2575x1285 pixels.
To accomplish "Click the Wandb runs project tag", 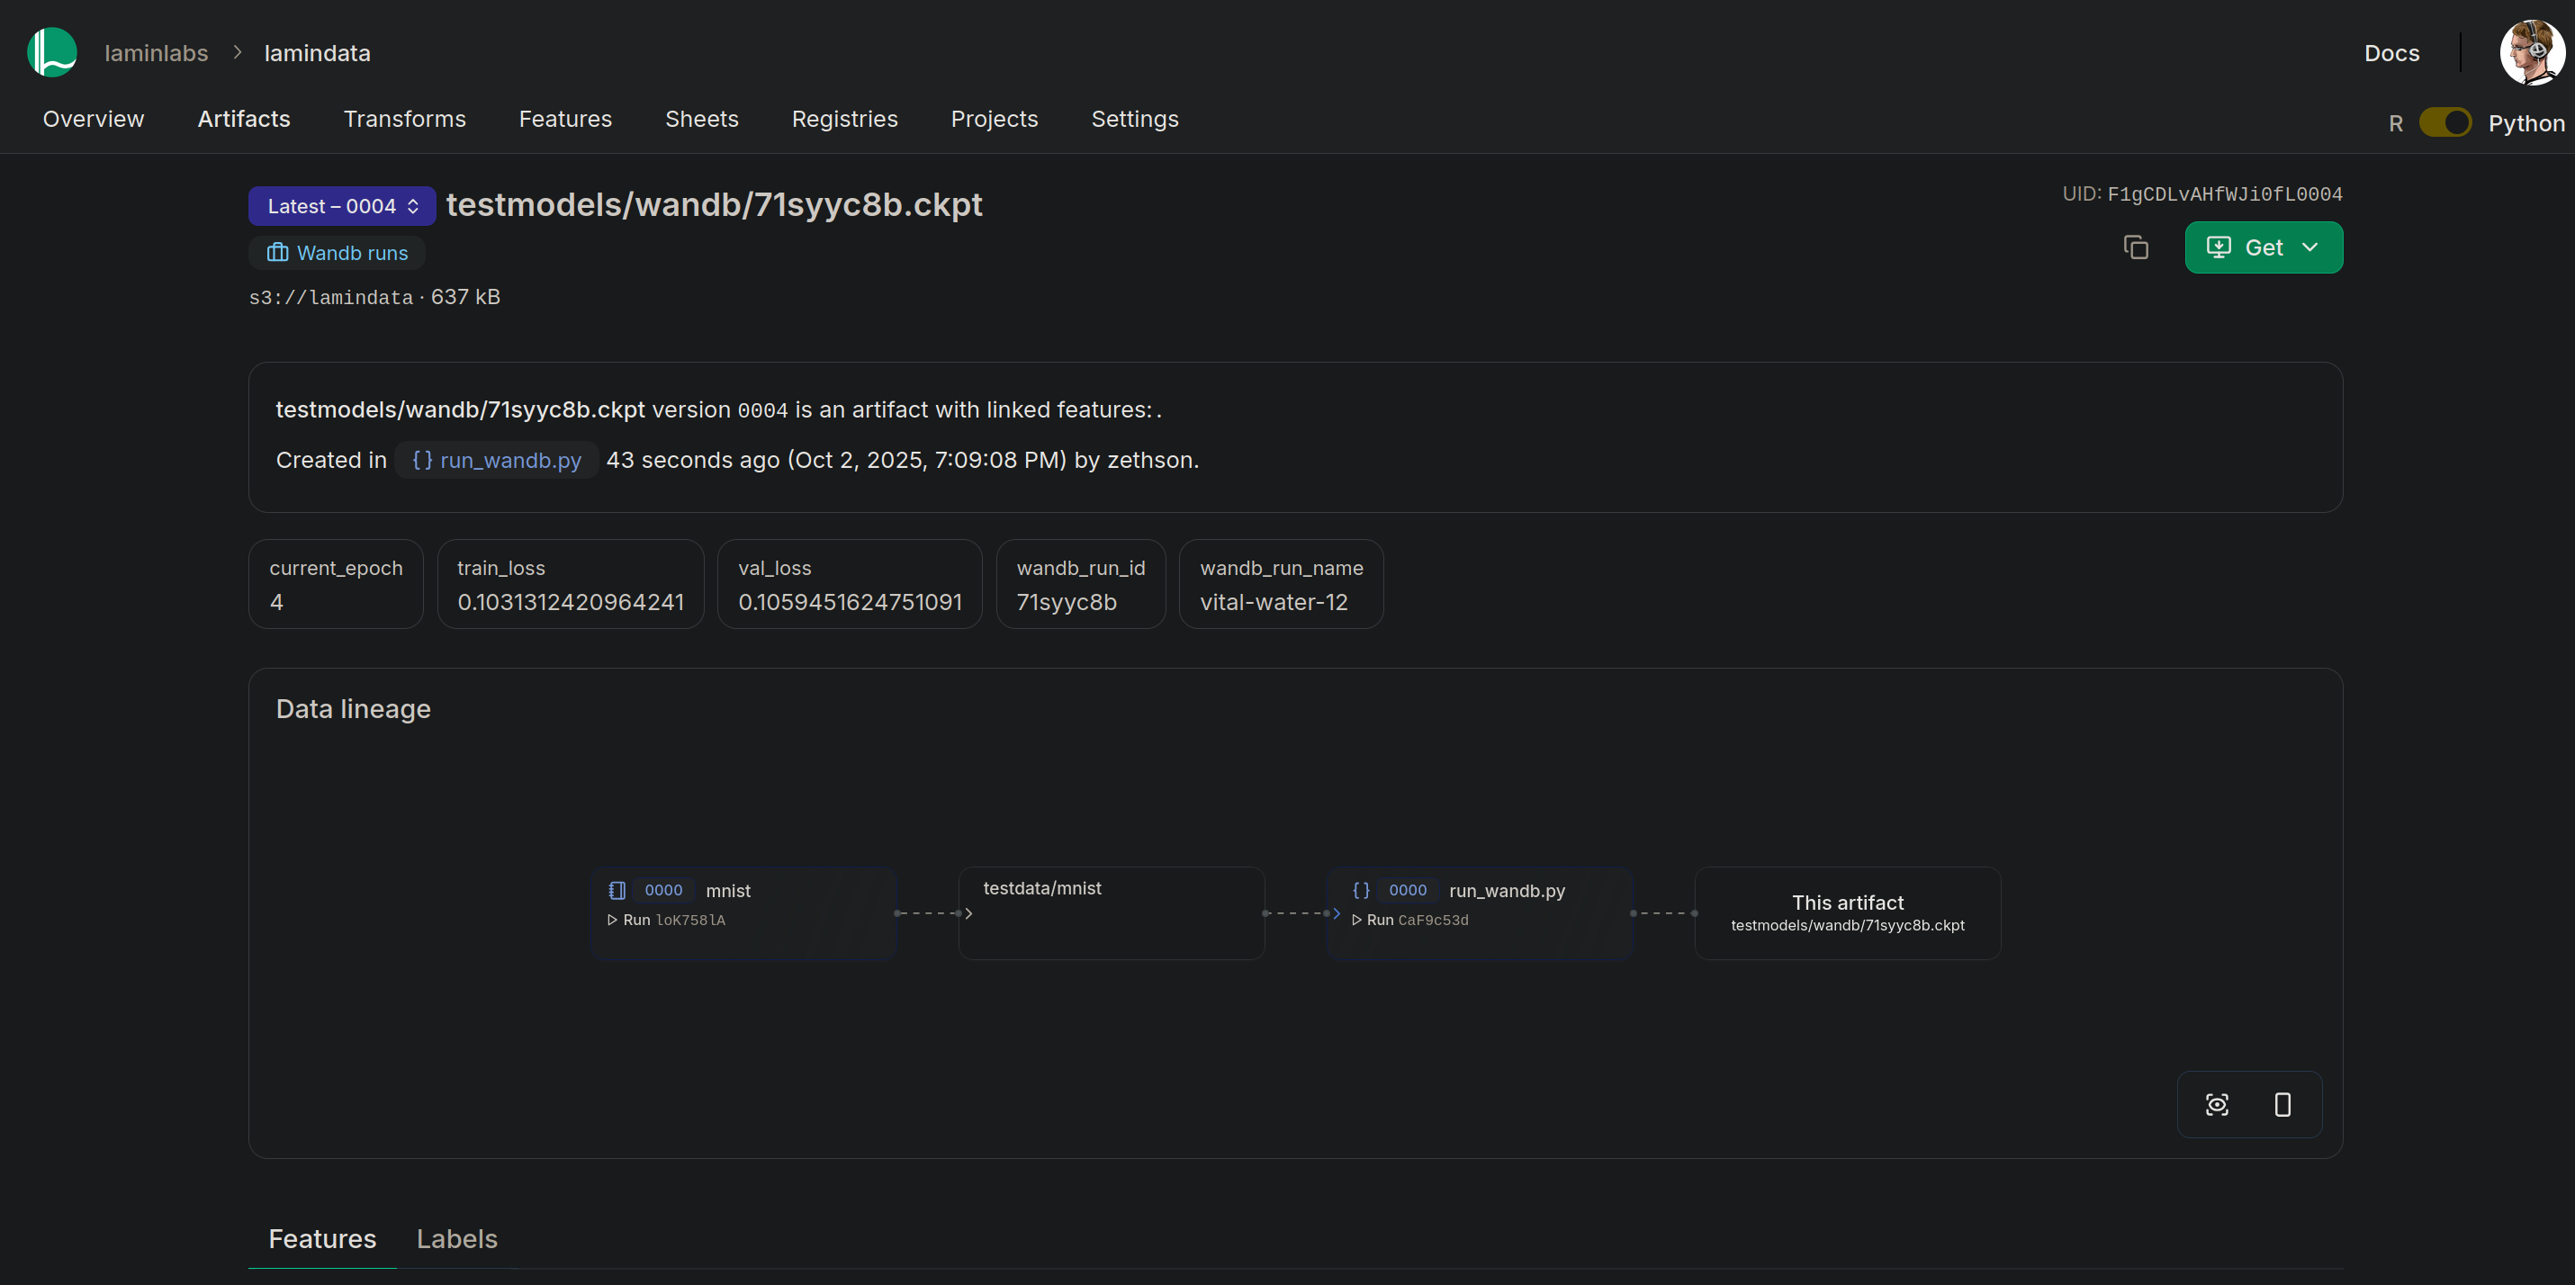I will tap(337, 253).
